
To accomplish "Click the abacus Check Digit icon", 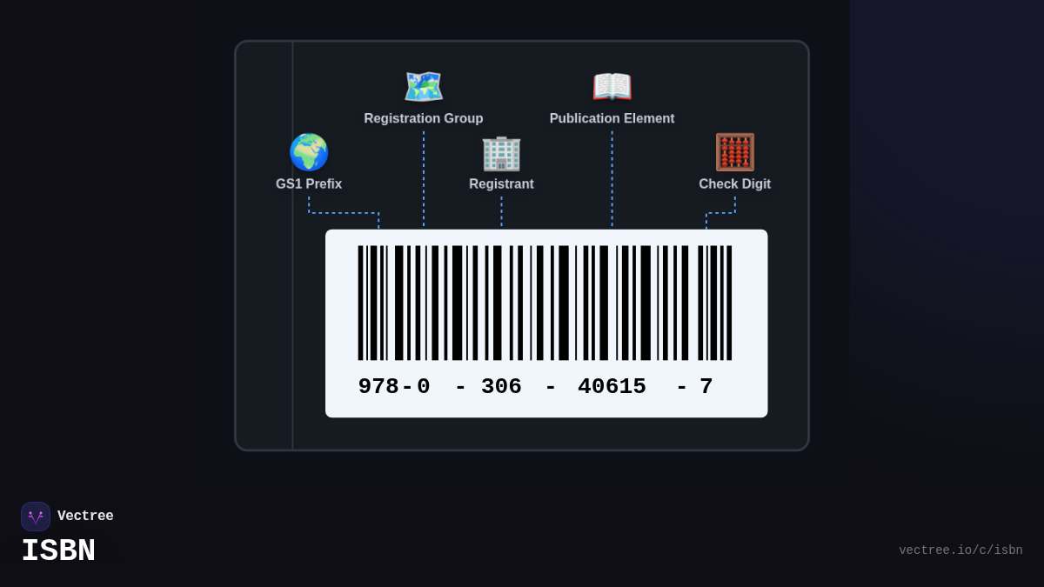I will click(735, 151).
